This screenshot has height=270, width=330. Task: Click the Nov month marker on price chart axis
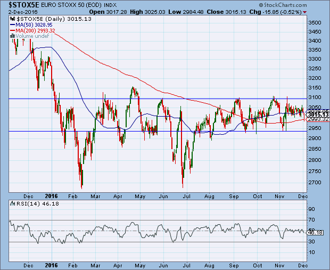(279, 197)
